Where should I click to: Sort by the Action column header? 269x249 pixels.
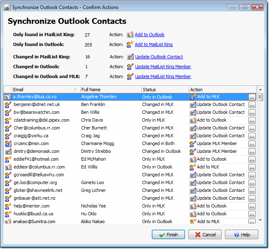[x=223, y=90]
